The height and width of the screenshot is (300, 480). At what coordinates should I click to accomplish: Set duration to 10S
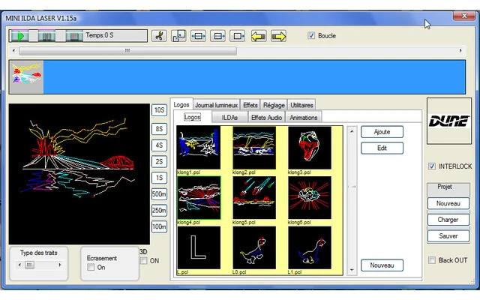pos(159,110)
